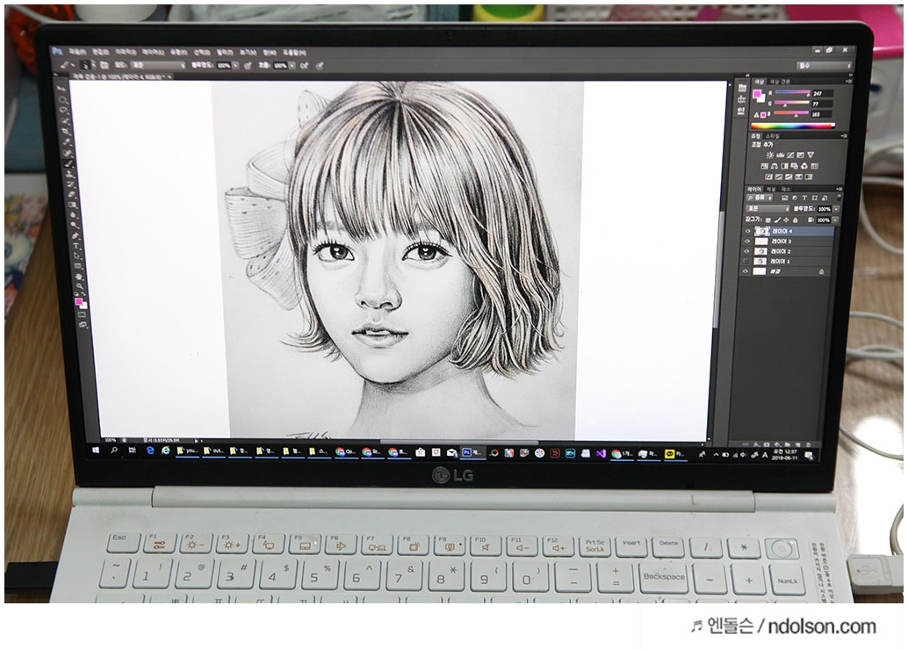908x649 pixels.
Task: Open brush opacity dropdown in options bar
Action: (235, 65)
